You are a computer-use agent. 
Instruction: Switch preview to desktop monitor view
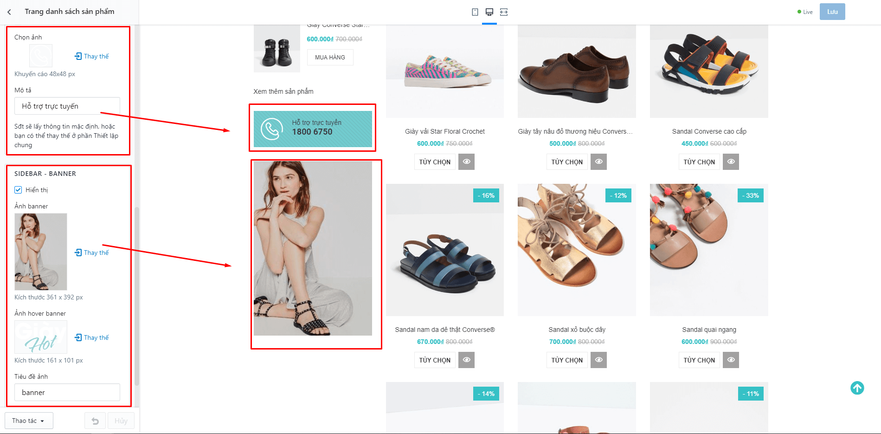coord(489,12)
